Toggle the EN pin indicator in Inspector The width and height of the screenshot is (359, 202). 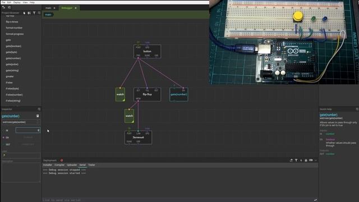pos(3,137)
